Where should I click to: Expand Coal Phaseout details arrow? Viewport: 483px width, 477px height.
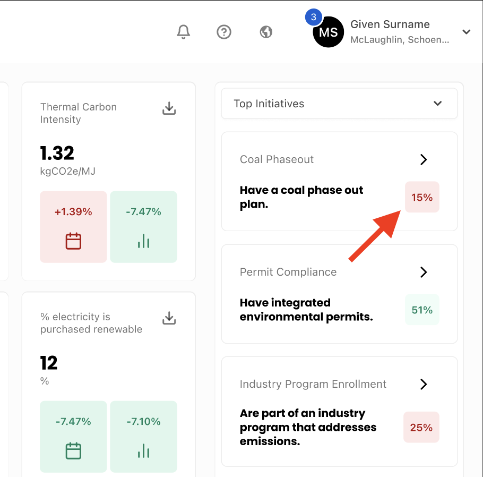pyautogui.click(x=423, y=159)
